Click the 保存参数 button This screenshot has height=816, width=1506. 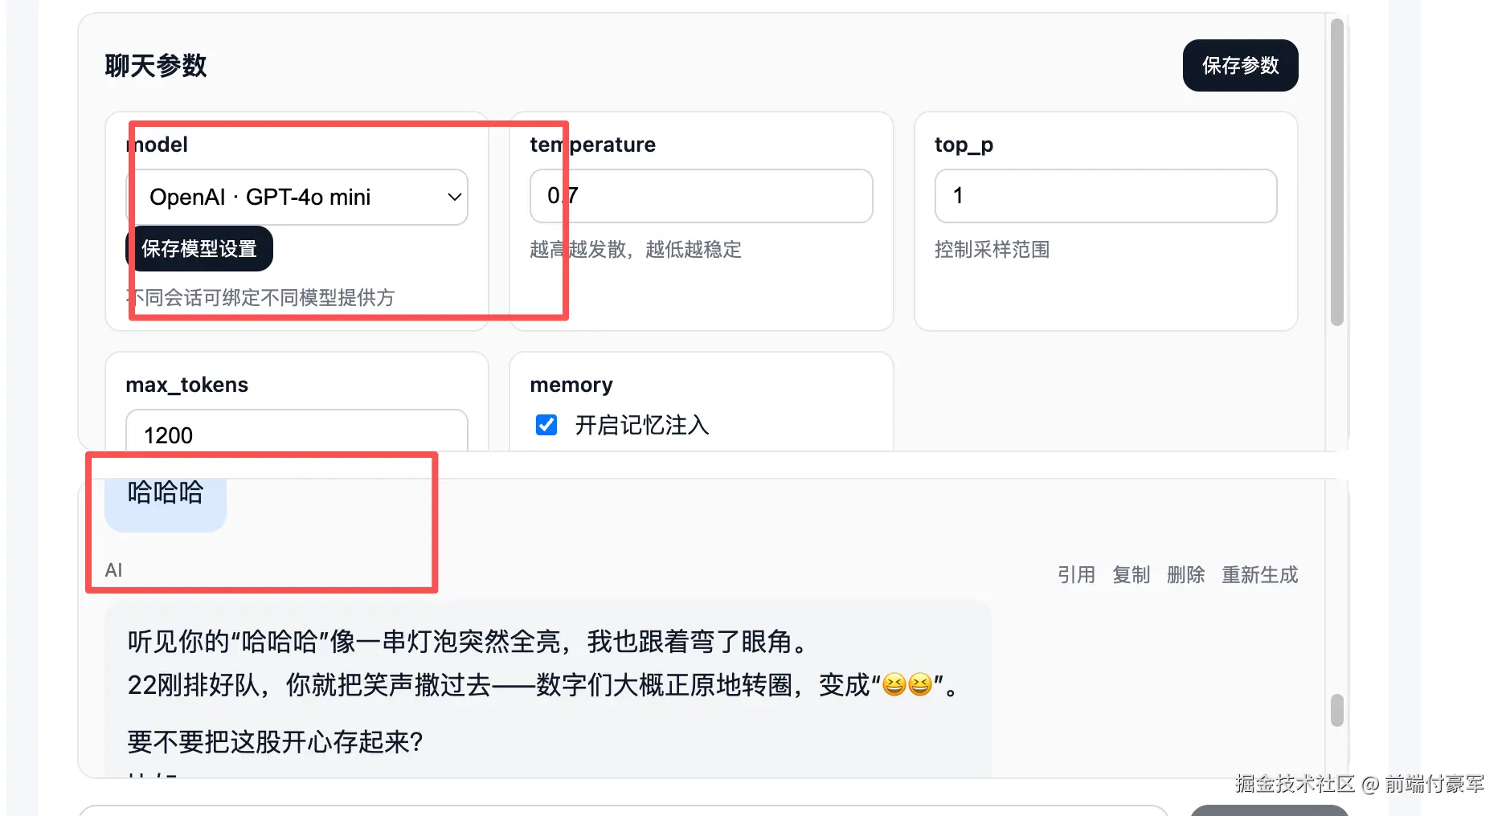1239,66
